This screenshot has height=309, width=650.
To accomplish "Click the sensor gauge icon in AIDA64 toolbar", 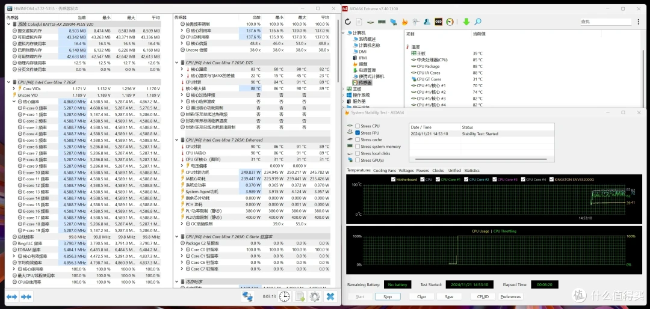I will tap(450, 22).
